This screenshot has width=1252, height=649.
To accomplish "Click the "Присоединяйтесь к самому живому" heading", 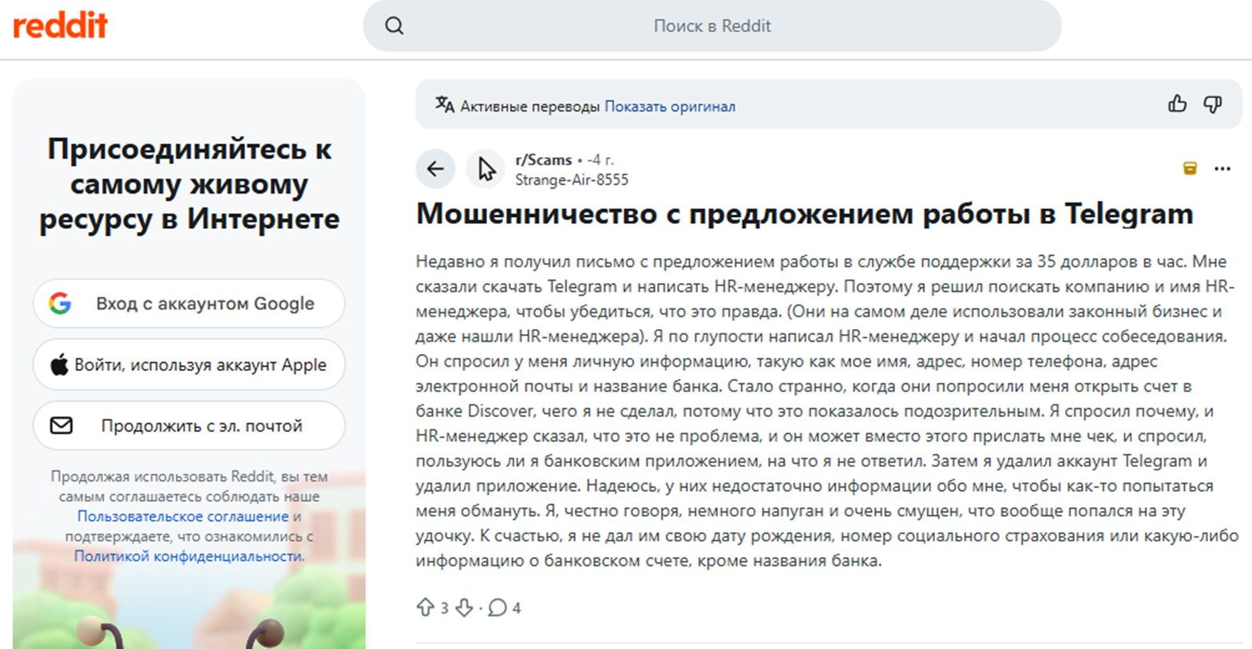I will (x=189, y=183).
